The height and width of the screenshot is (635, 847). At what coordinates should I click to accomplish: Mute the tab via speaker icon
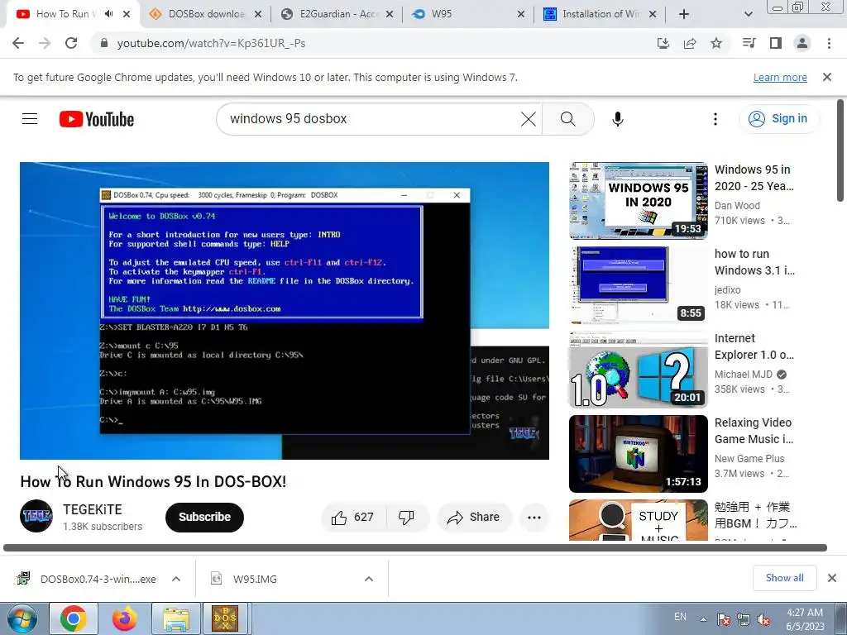pyautogui.click(x=108, y=14)
